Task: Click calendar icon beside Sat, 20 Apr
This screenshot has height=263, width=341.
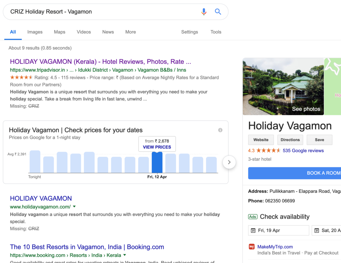Action: click(317, 230)
